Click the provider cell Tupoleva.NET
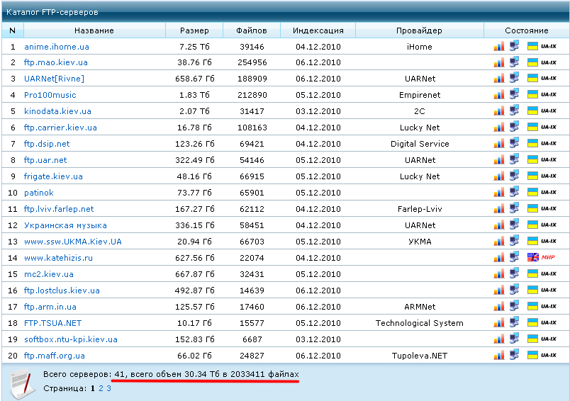The height and width of the screenshot is (401, 570). point(420,356)
